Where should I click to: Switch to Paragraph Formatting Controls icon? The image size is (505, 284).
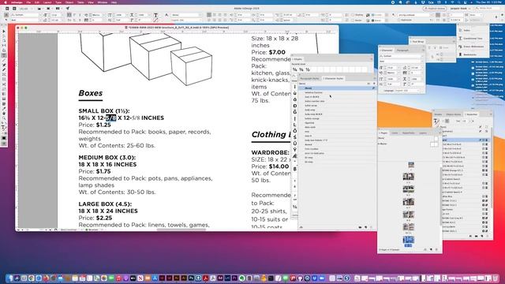click(x=6, y=20)
